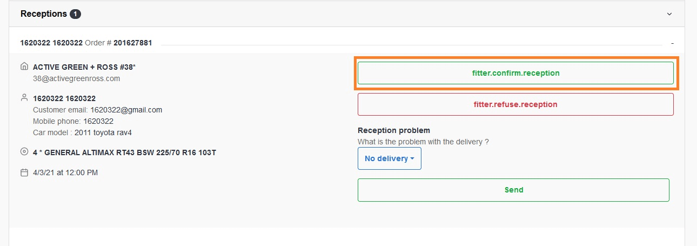697x246 pixels.
Task: Click the customer person icon
Action: [x=24, y=98]
